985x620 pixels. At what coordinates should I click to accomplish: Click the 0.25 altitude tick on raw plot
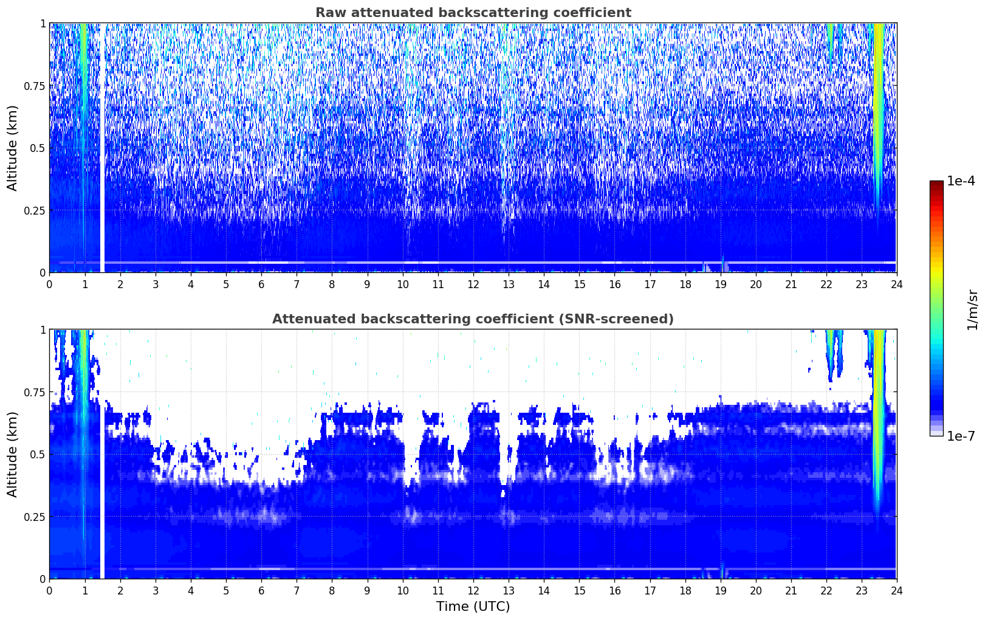[35, 210]
